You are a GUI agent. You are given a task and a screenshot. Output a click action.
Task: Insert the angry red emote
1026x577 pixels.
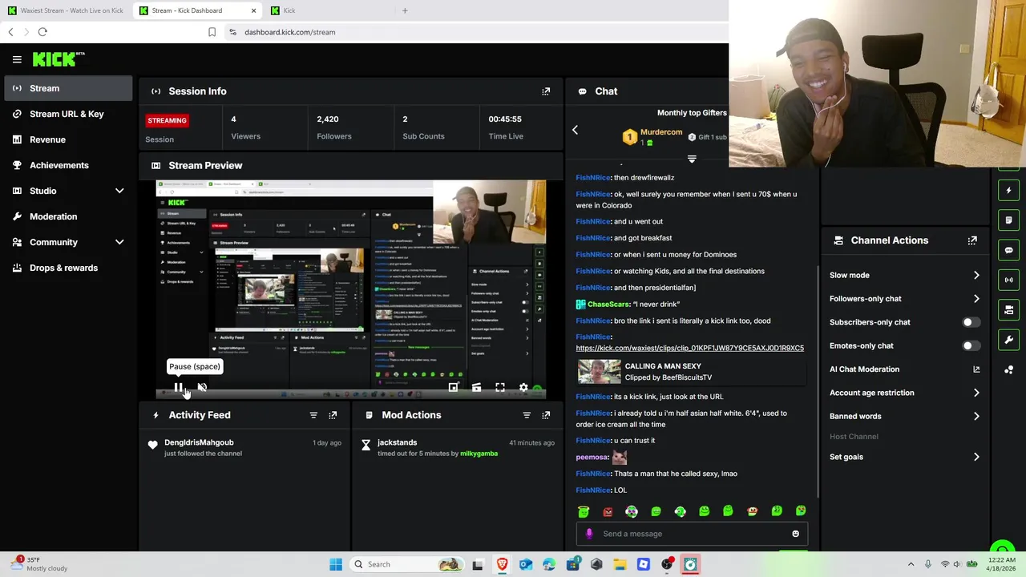608,511
